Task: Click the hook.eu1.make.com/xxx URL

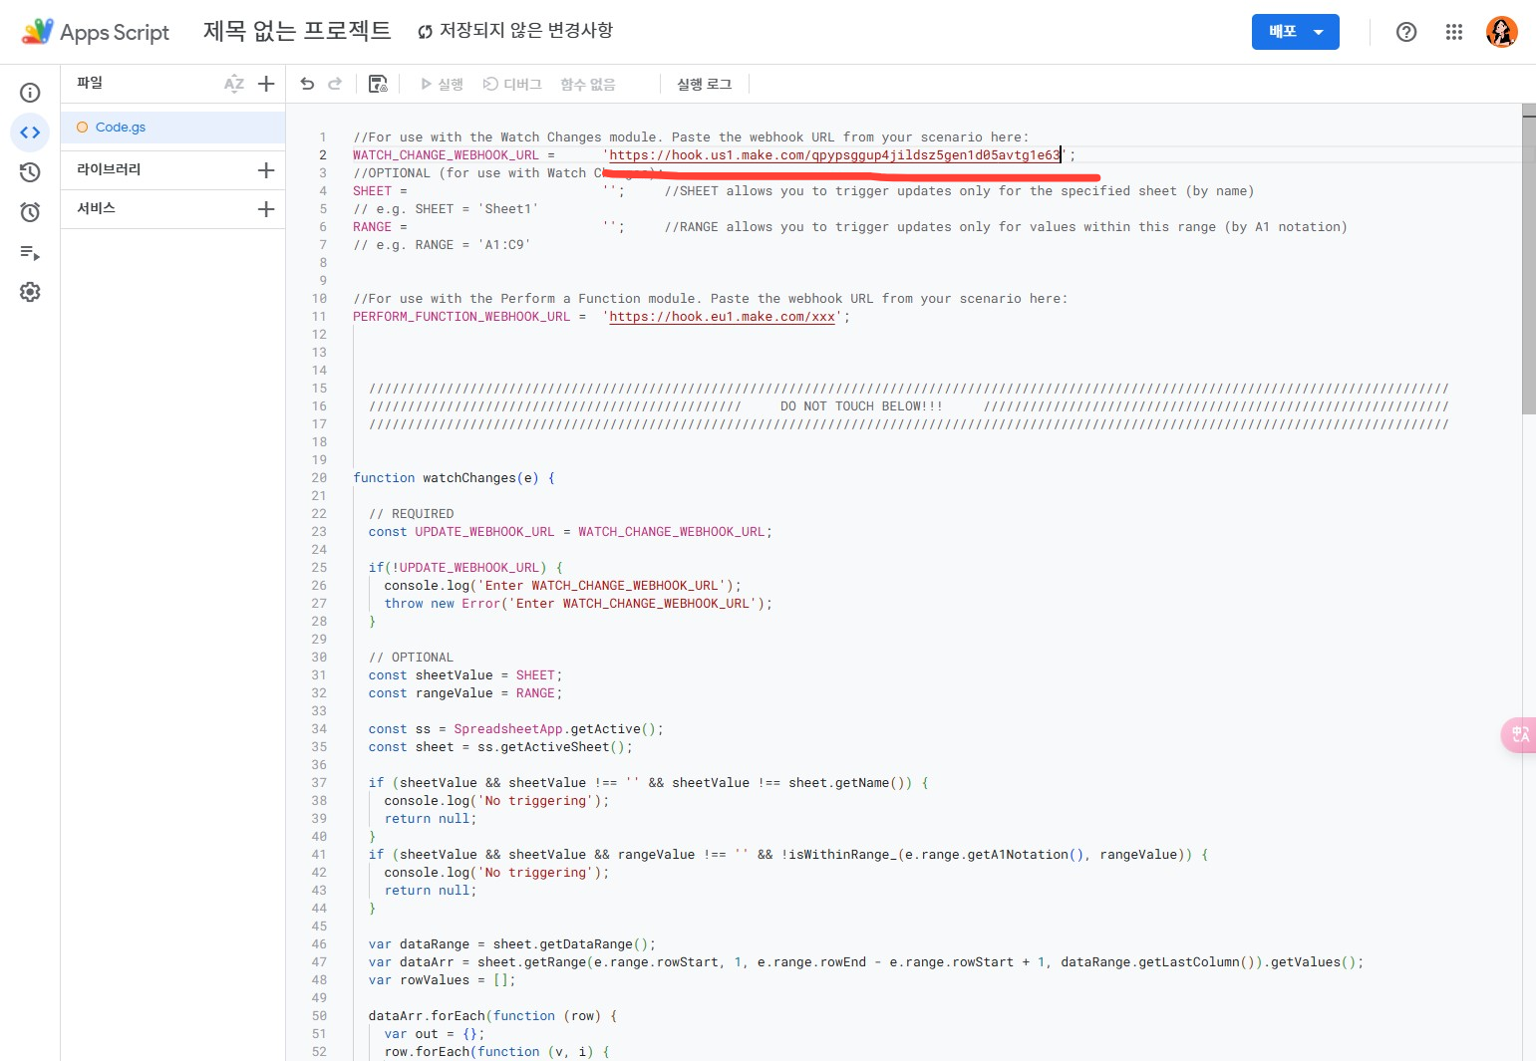Action: coord(722,317)
